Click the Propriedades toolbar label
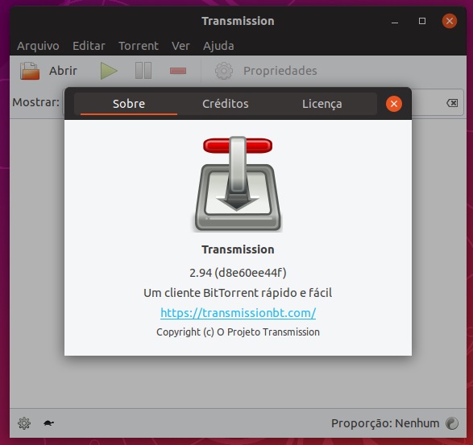 280,71
